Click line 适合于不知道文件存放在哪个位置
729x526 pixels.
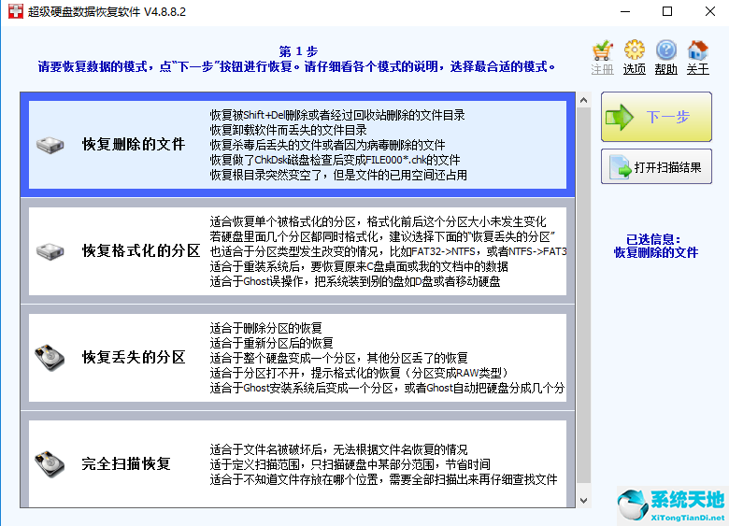383,479
